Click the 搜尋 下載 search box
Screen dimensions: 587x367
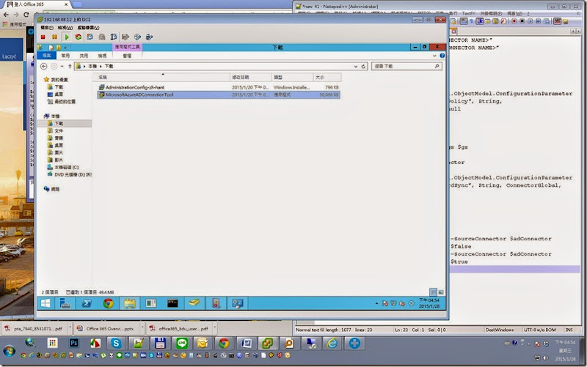[x=406, y=66]
